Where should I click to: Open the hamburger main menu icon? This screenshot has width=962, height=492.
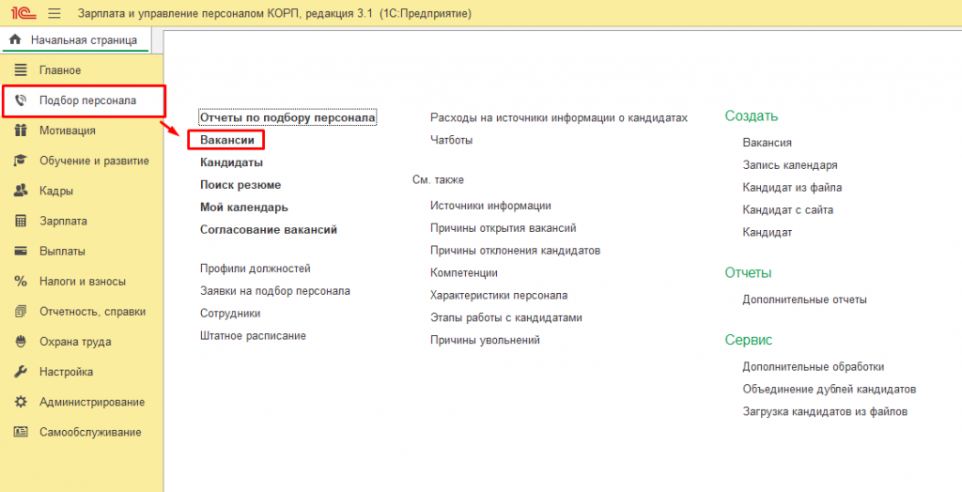point(54,13)
